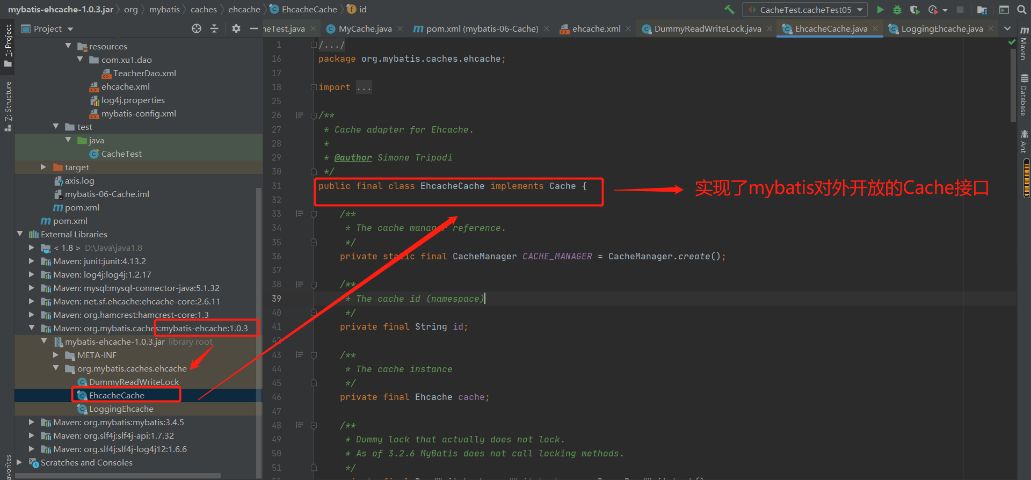Toggle rendered doc view at line 33
The height and width of the screenshot is (480, 1031).
coord(299,214)
